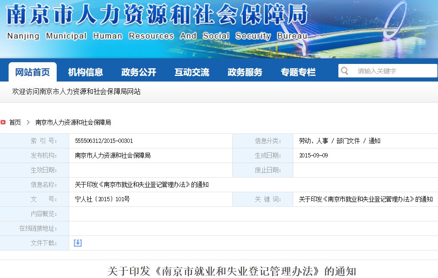
Task: Click the search magnifier icon
Action: 345,71
